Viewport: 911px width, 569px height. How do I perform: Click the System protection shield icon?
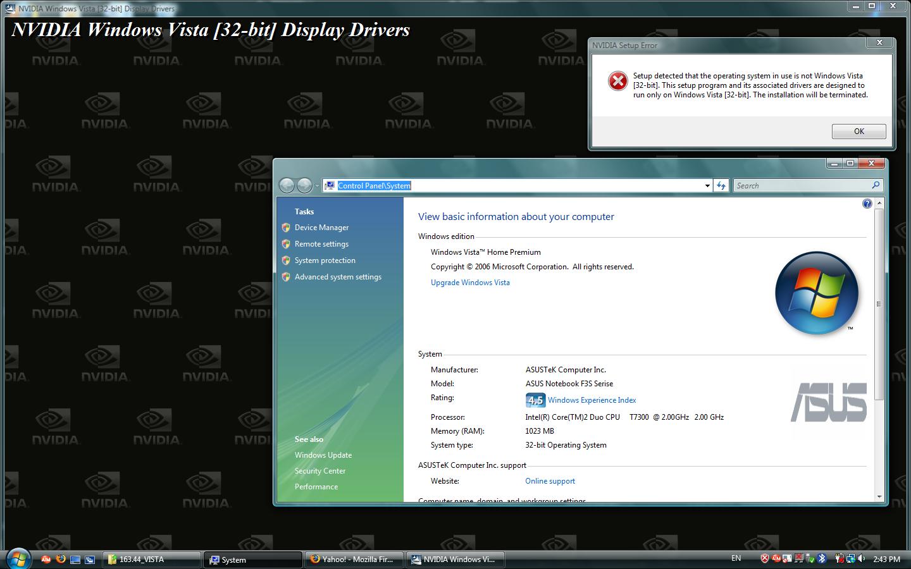286,260
